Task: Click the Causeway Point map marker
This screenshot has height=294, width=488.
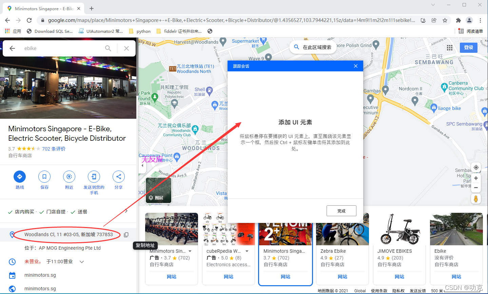Action: 177,156
